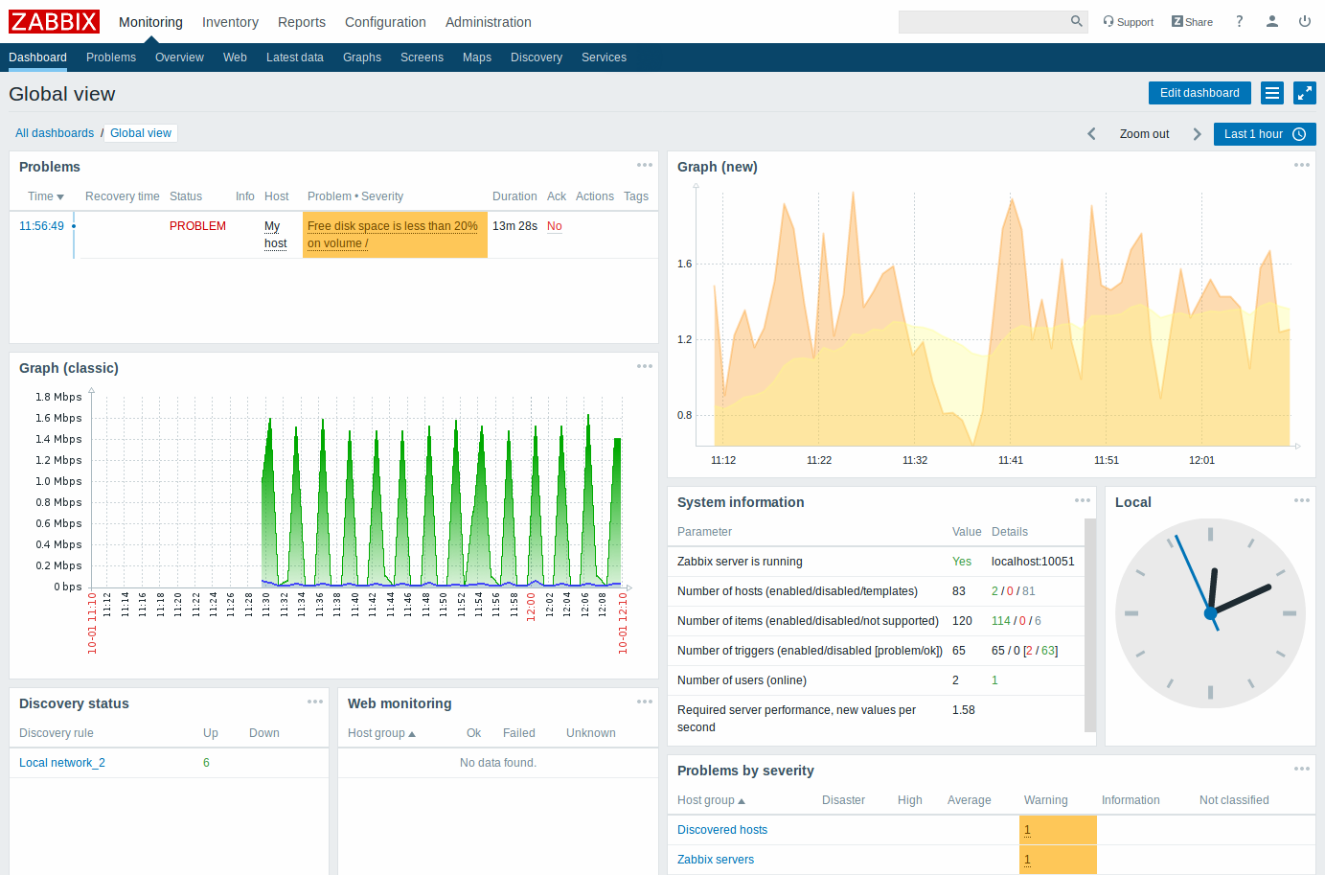Open Discovery status widget options menu
1325x875 pixels.
pos(315,702)
